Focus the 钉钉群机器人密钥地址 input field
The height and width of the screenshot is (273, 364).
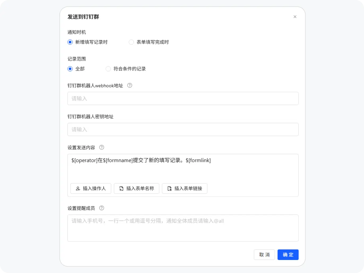(x=183, y=129)
